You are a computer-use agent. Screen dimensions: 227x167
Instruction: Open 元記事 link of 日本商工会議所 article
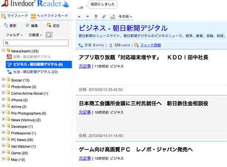(85, 113)
